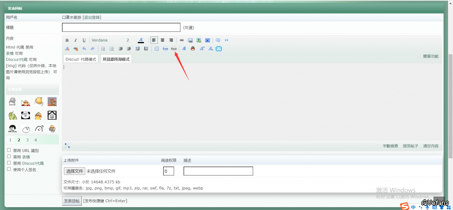Viewport: 453px width, 210px height.
Task: Align text to the left
Action: (154, 40)
